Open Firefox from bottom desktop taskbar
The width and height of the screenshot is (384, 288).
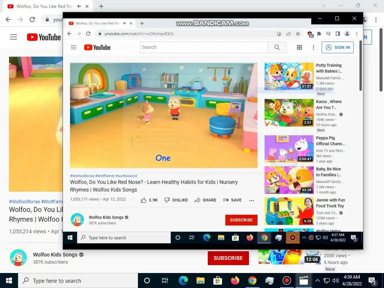pos(235,280)
